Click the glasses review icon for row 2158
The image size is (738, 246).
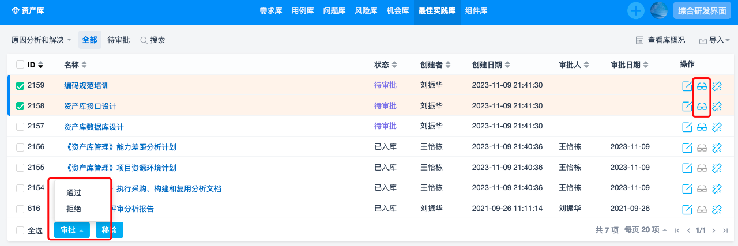[702, 107]
